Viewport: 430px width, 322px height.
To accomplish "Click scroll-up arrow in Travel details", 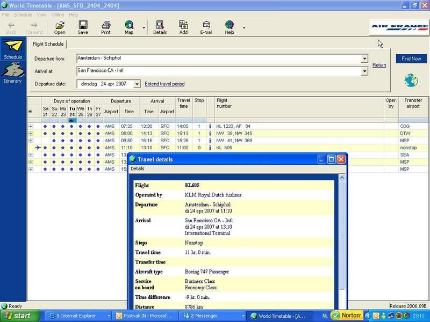I will tap(342, 178).
